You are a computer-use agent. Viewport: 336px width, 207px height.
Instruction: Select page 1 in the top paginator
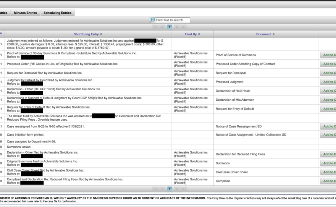tap(170, 27)
